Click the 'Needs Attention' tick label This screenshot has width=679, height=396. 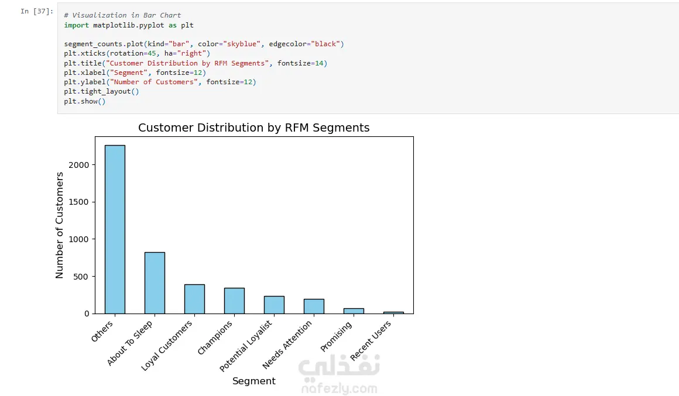click(x=287, y=345)
